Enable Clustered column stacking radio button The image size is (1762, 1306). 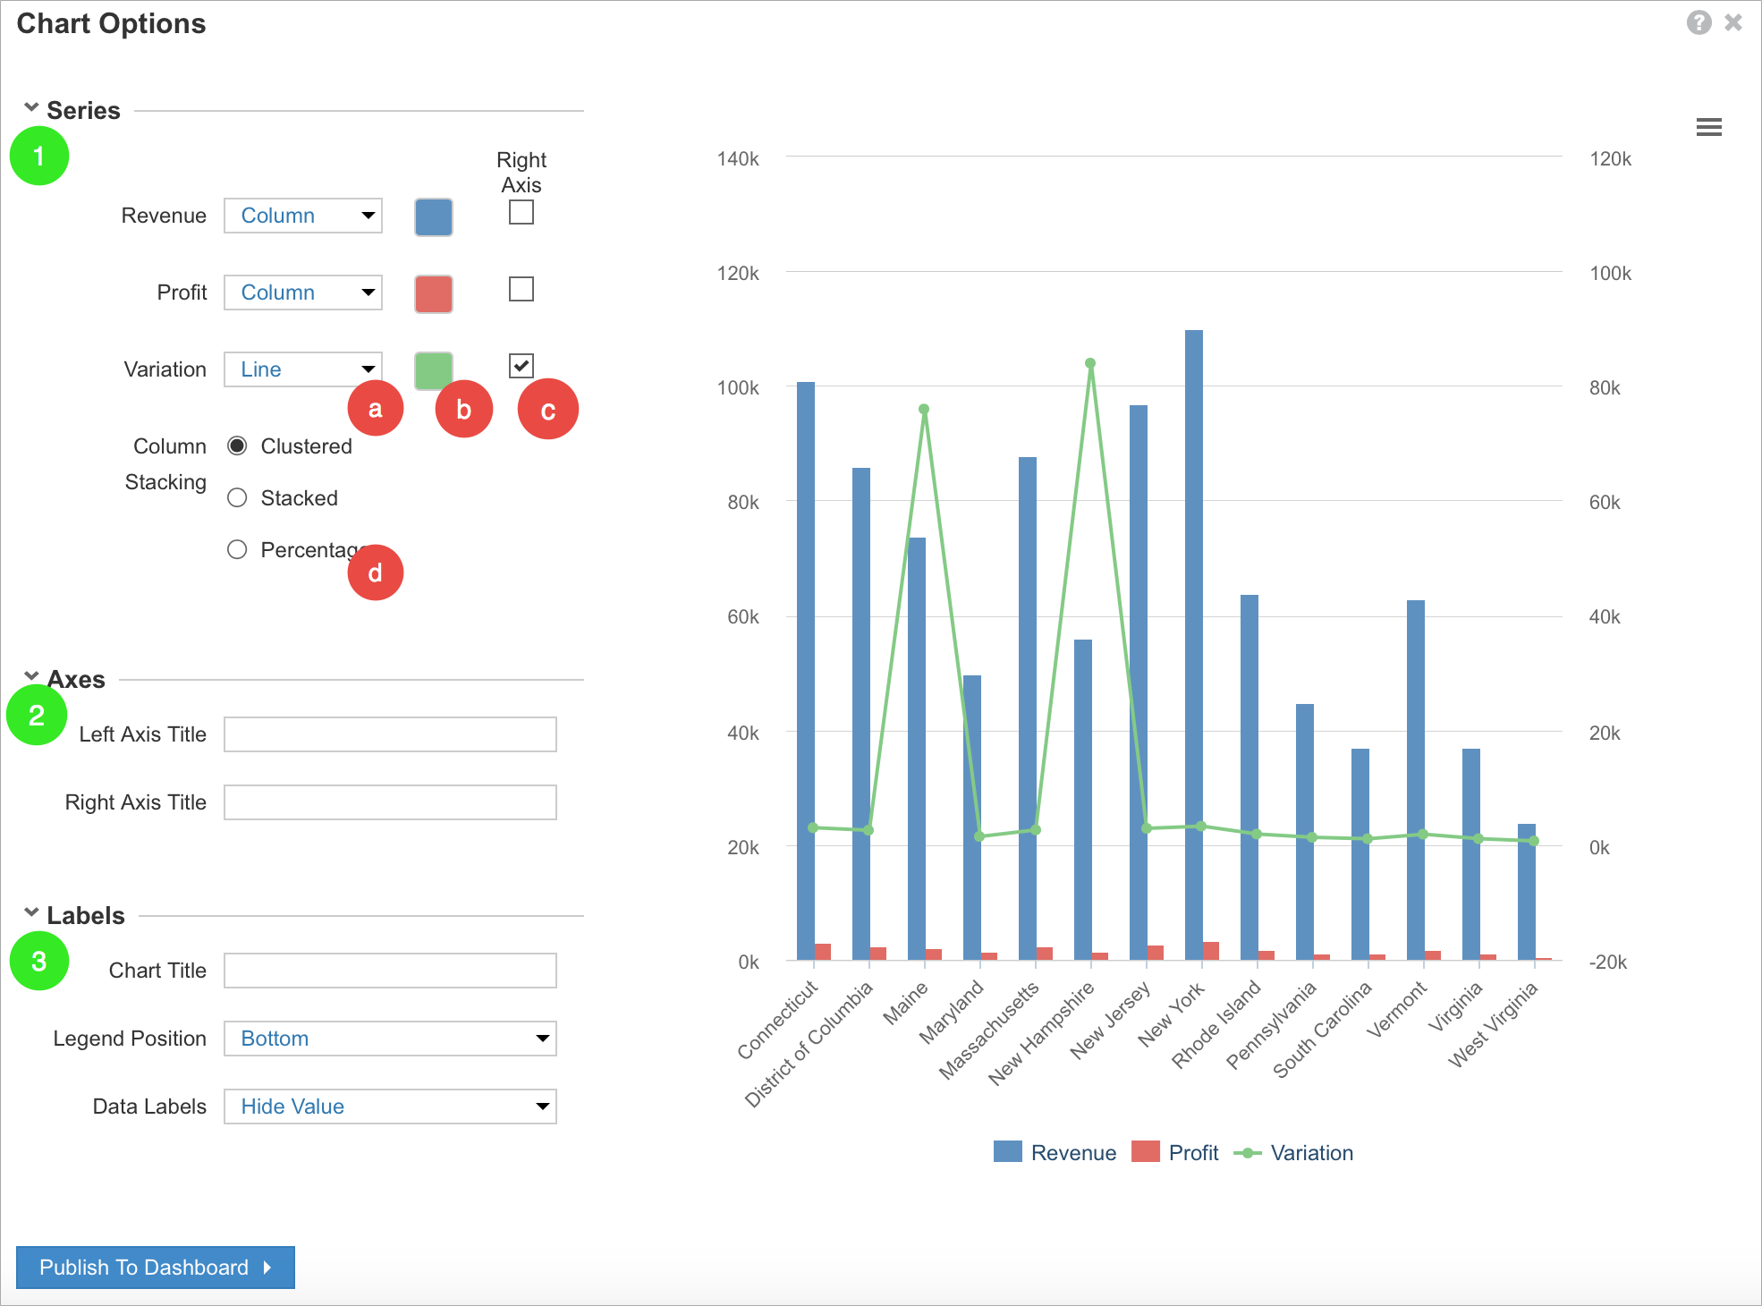click(237, 445)
